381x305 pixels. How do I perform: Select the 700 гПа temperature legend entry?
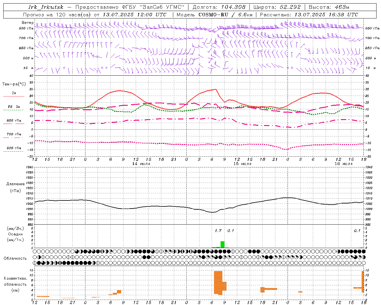pyautogui.click(x=14, y=136)
